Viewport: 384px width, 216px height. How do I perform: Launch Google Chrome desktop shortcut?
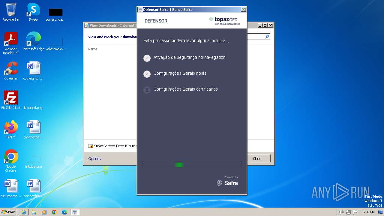(11, 160)
